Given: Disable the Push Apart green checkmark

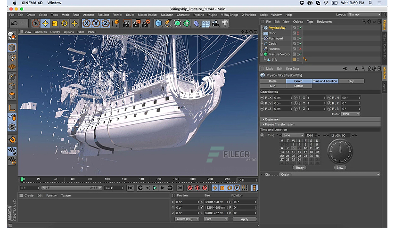Looking at the screenshot, I should [300, 39].
